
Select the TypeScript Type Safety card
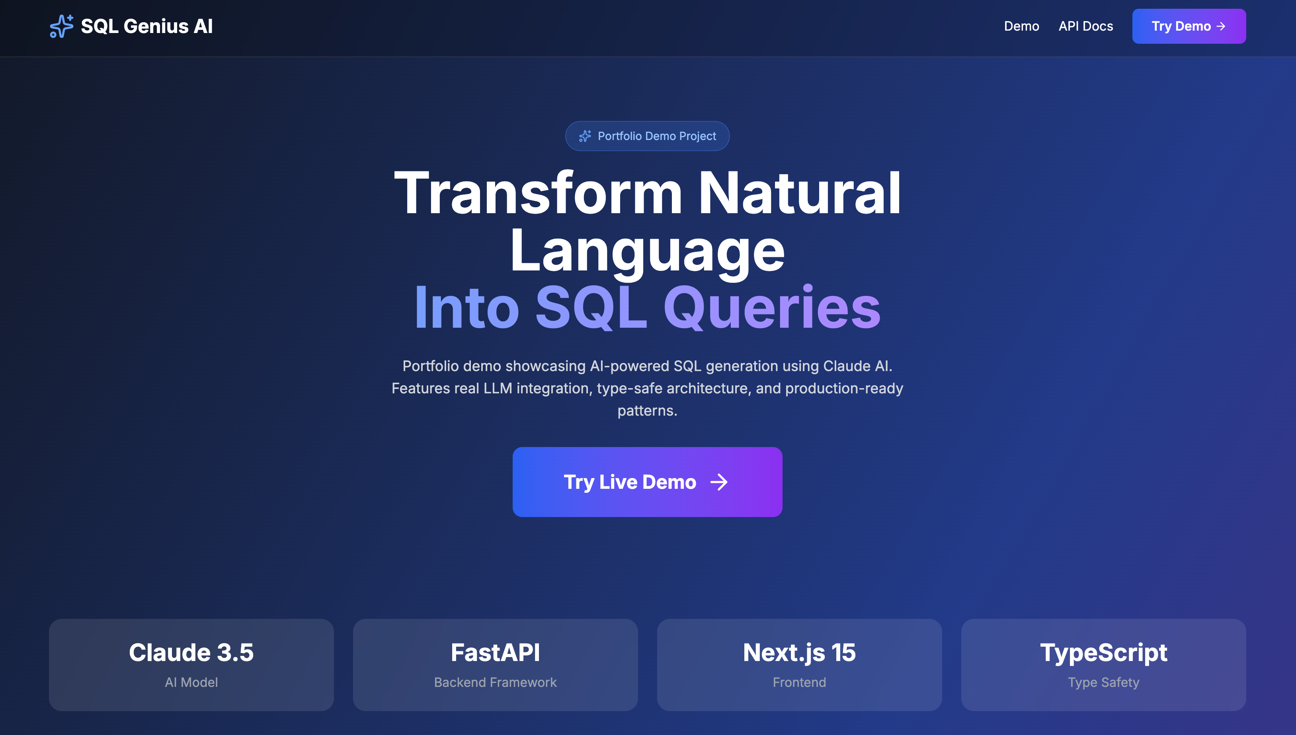1104,665
